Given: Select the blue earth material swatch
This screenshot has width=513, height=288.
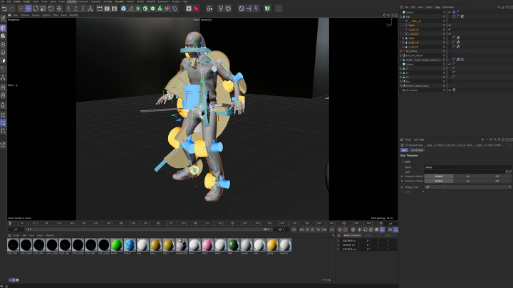Looking at the screenshot, I should 130,245.
